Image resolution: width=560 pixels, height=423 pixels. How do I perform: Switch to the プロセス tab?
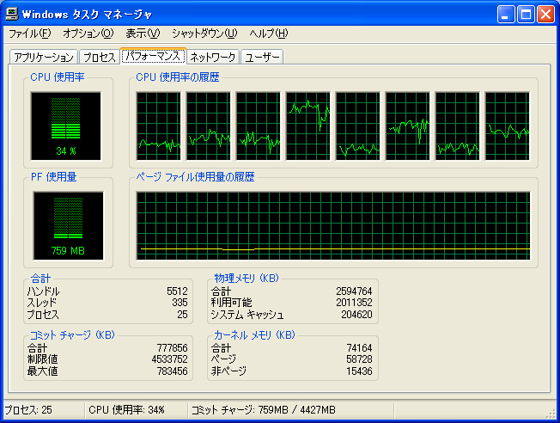click(99, 58)
